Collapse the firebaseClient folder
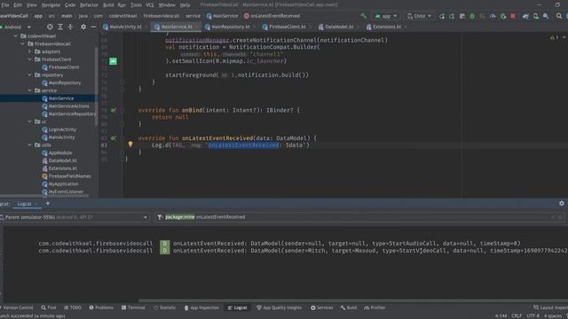This screenshot has width=568, height=319. click(x=29, y=59)
